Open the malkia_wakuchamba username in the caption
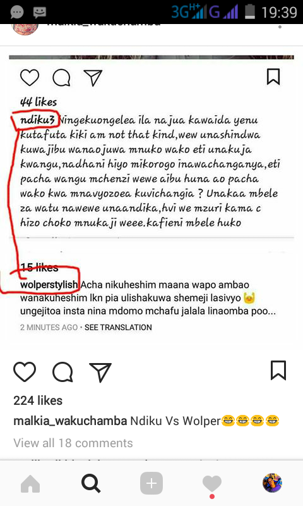This screenshot has height=506, width=303. click(70, 421)
